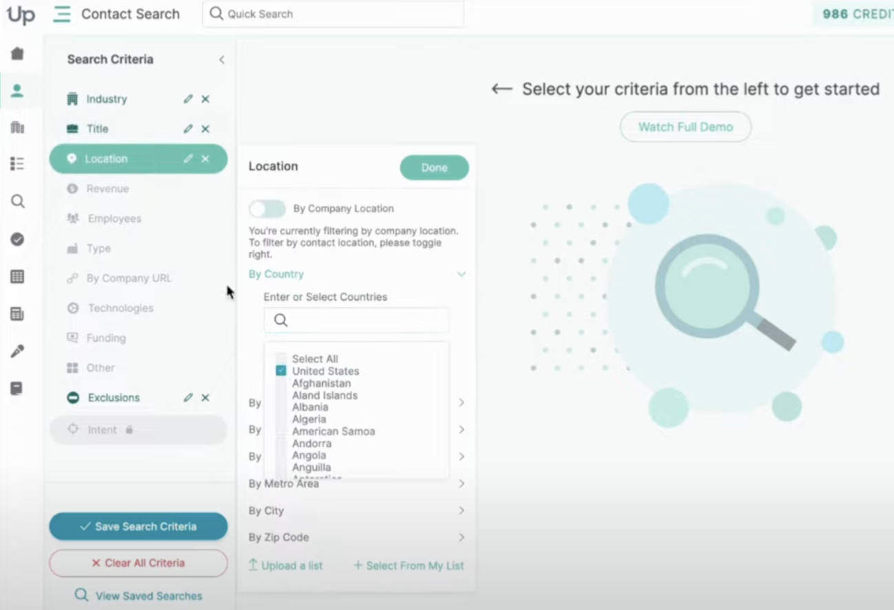Select Andorra in the country list
894x610 pixels.
click(x=311, y=443)
